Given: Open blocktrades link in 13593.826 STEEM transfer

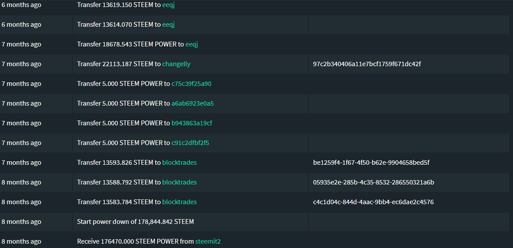Looking at the screenshot, I should click(179, 163).
